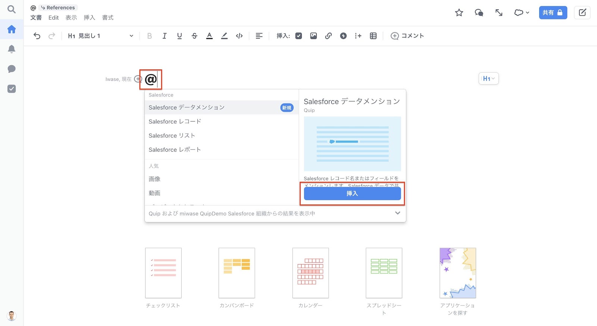The image size is (597, 326).
Task: Expand the search results source chevron
Action: point(397,213)
